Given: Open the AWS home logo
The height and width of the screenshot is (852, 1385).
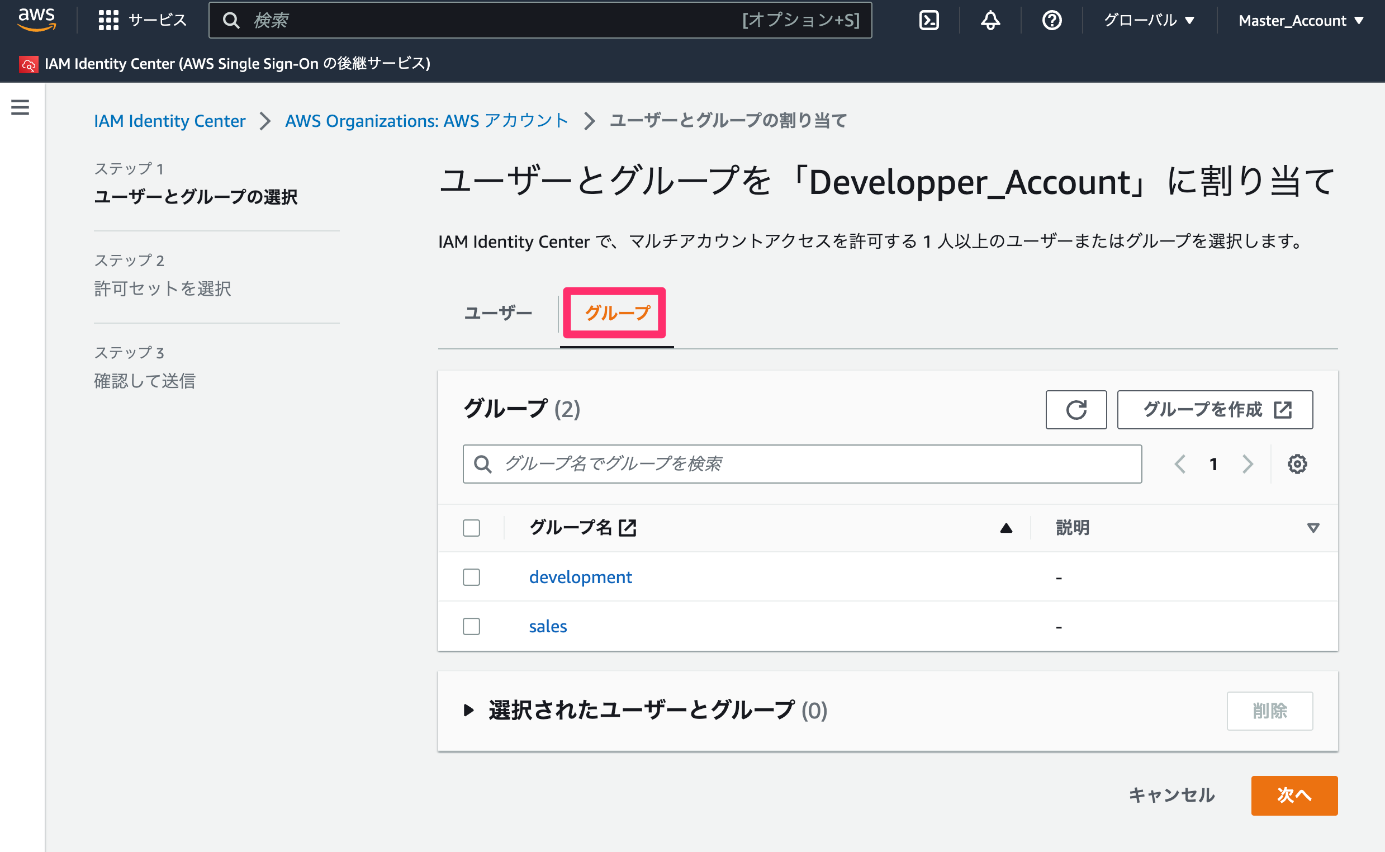Looking at the screenshot, I should point(37,20).
